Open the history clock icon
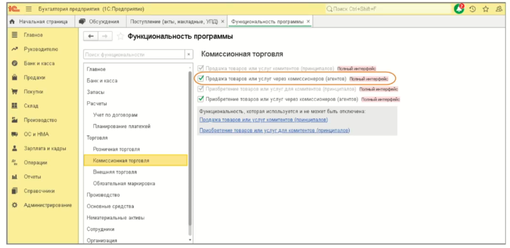This screenshot has height=248, width=510. coord(473,9)
